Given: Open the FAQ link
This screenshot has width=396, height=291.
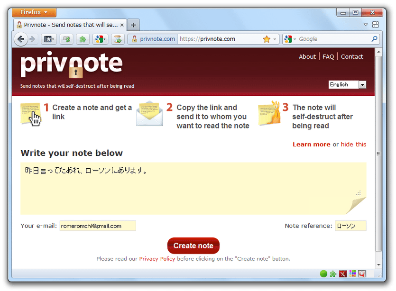Looking at the screenshot, I should 328,56.
